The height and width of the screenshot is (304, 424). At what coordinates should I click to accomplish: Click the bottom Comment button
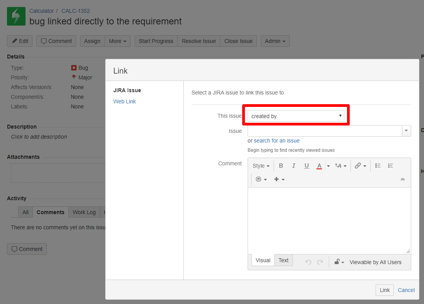click(x=27, y=249)
